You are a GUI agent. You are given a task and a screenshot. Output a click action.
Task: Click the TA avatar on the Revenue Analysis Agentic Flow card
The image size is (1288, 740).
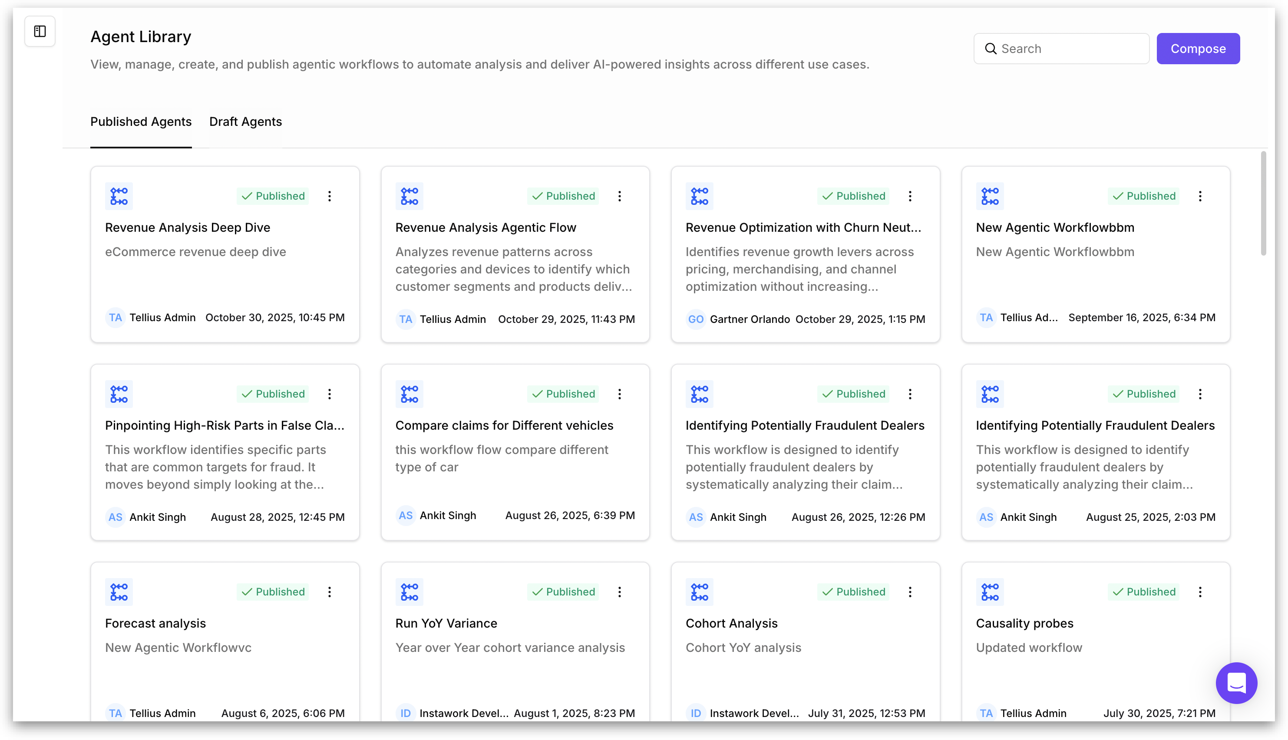pyautogui.click(x=405, y=319)
